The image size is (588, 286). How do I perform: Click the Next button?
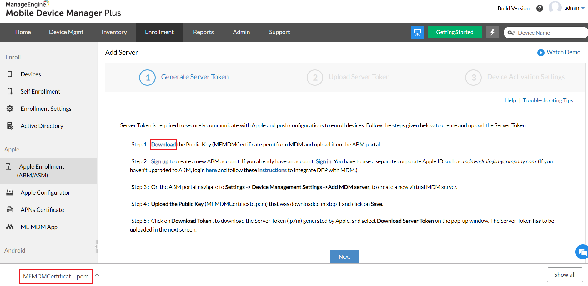click(344, 257)
